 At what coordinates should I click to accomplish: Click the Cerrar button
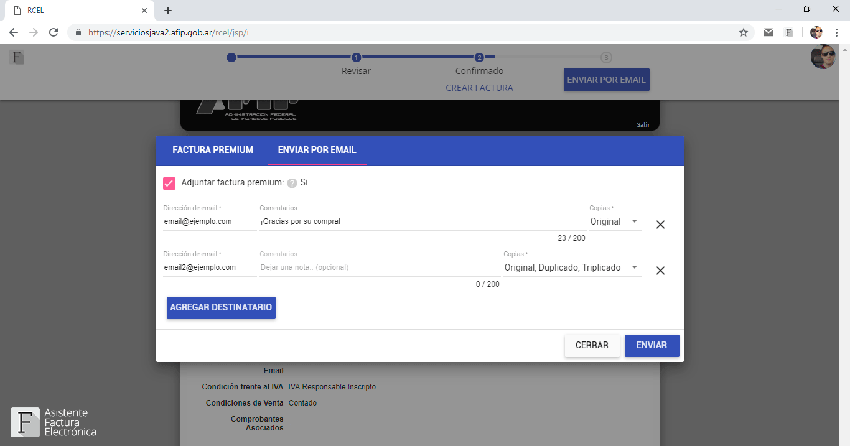pos(592,345)
